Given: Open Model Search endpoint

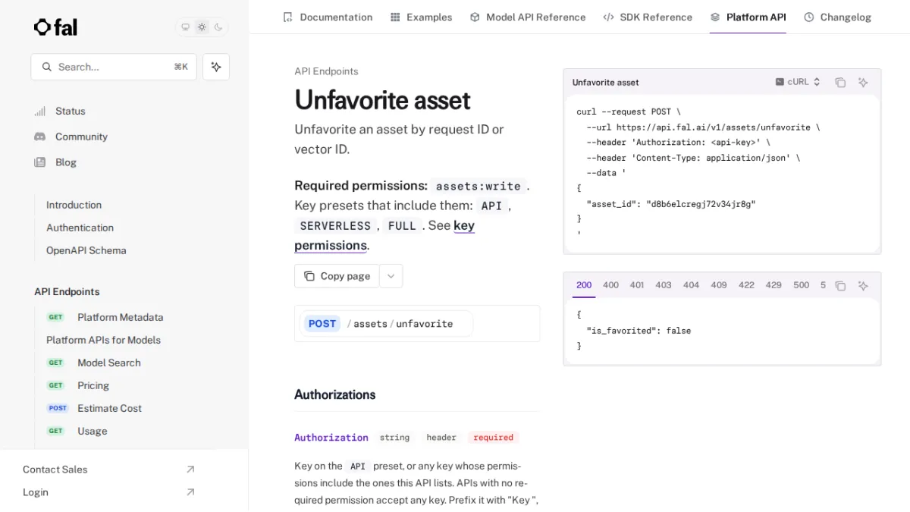Looking at the screenshot, I should pos(94,363).
